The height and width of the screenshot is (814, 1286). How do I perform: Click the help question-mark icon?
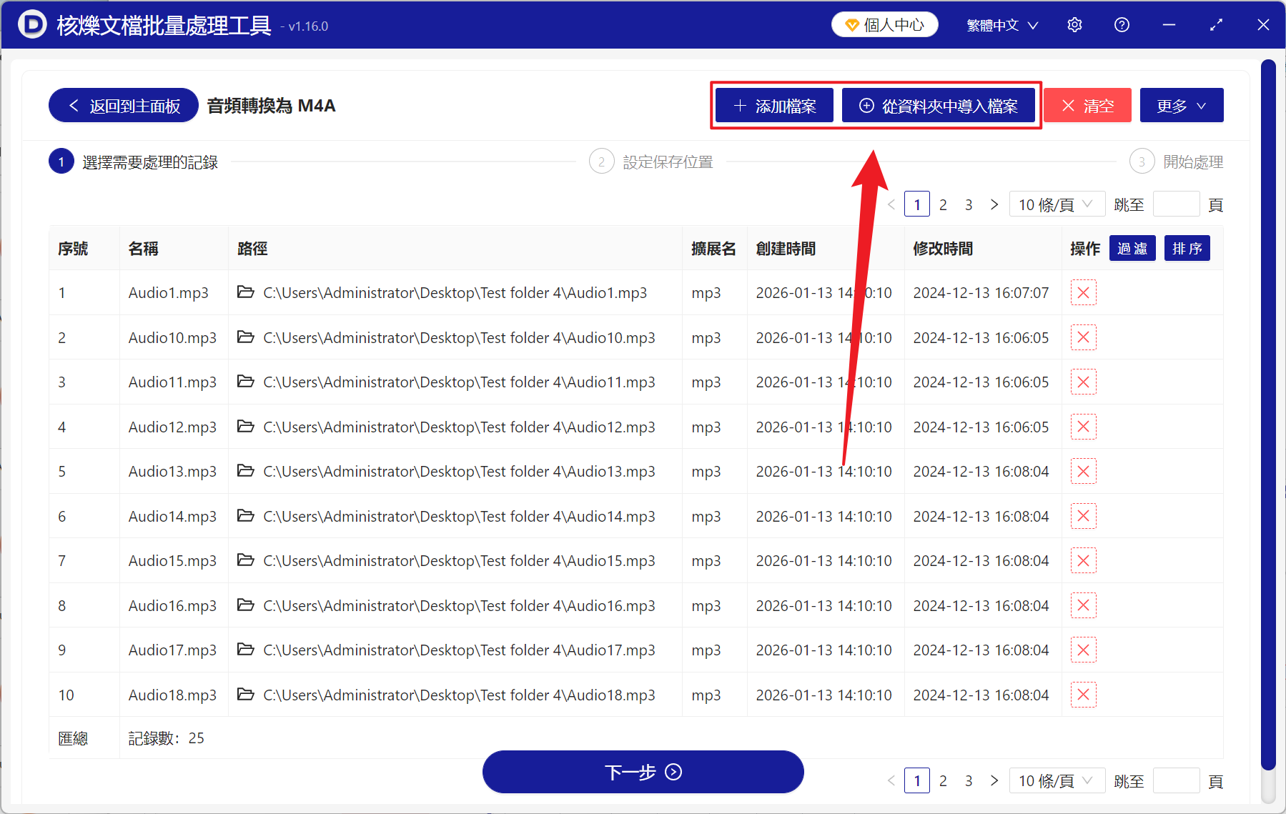(x=1121, y=24)
